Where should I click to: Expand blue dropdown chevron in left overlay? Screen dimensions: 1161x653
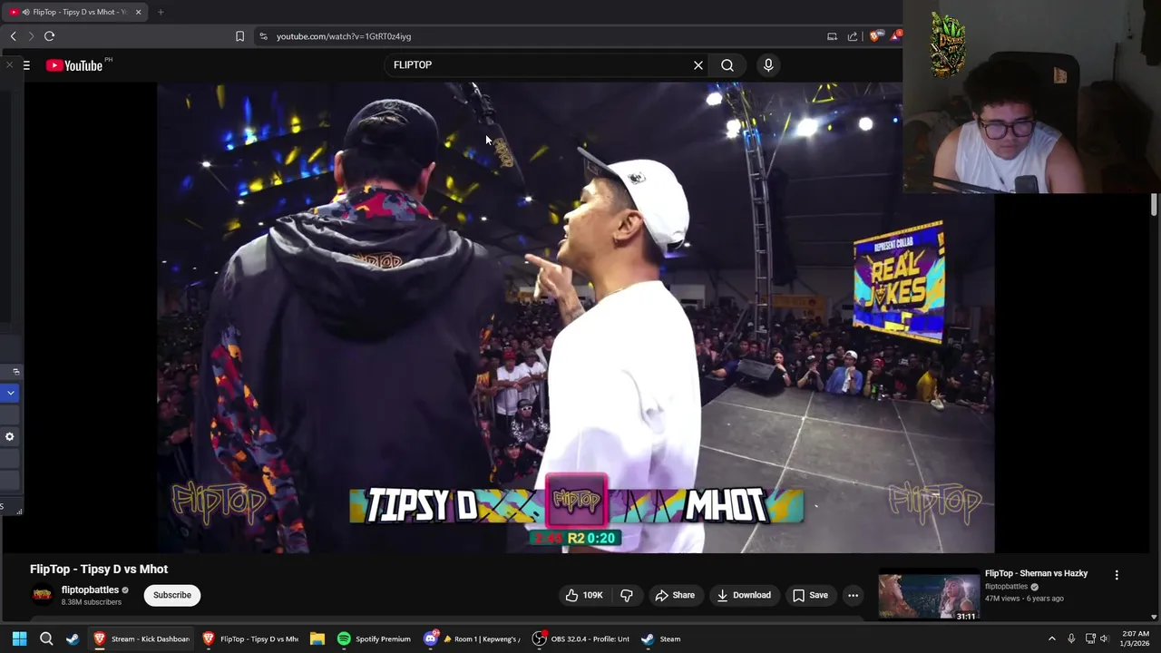click(x=10, y=393)
